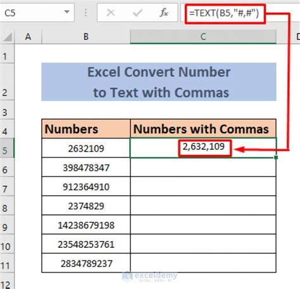This screenshot has width=300, height=289.
Task: Click the blue title banner cell
Action: pos(159,82)
